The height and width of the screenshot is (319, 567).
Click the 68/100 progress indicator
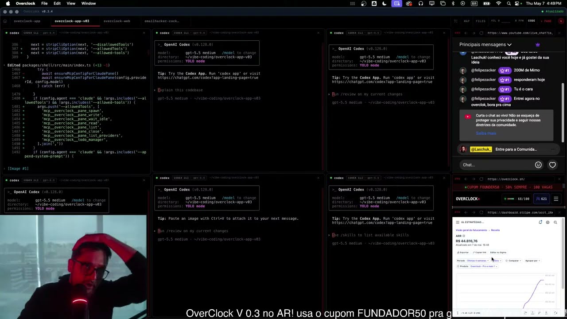[517, 199]
